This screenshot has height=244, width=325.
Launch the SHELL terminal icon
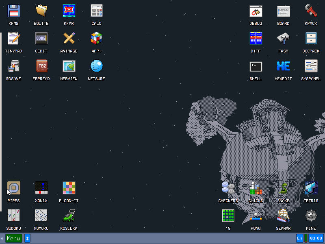tap(256, 66)
